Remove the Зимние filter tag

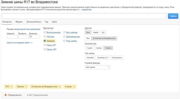[26, 87]
